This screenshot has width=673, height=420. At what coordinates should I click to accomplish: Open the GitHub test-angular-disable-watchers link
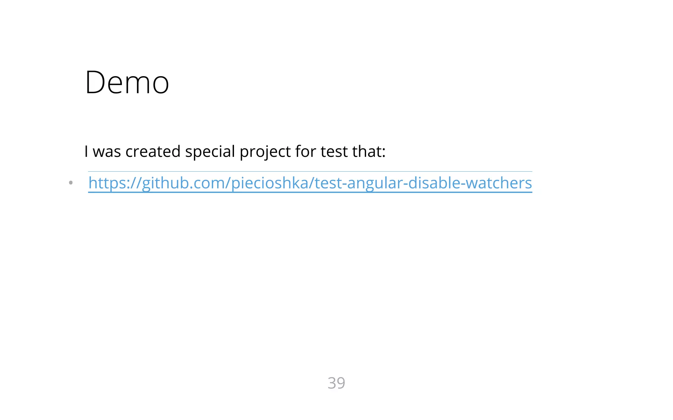click(x=310, y=183)
